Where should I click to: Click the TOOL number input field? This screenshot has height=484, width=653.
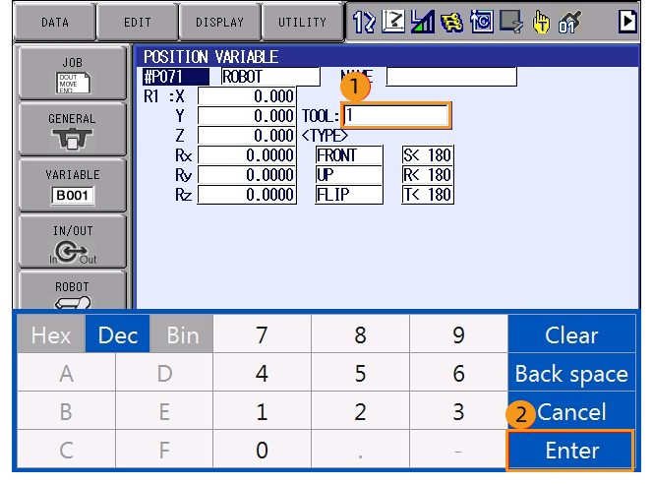coord(396,115)
